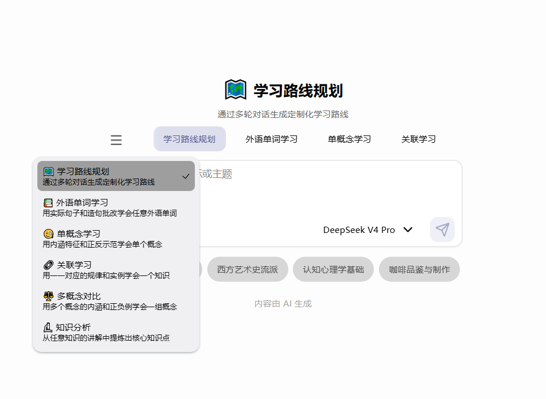
Task: Click checkmark on selected 学习路线规划 item
Action: (x=186, y=176)
